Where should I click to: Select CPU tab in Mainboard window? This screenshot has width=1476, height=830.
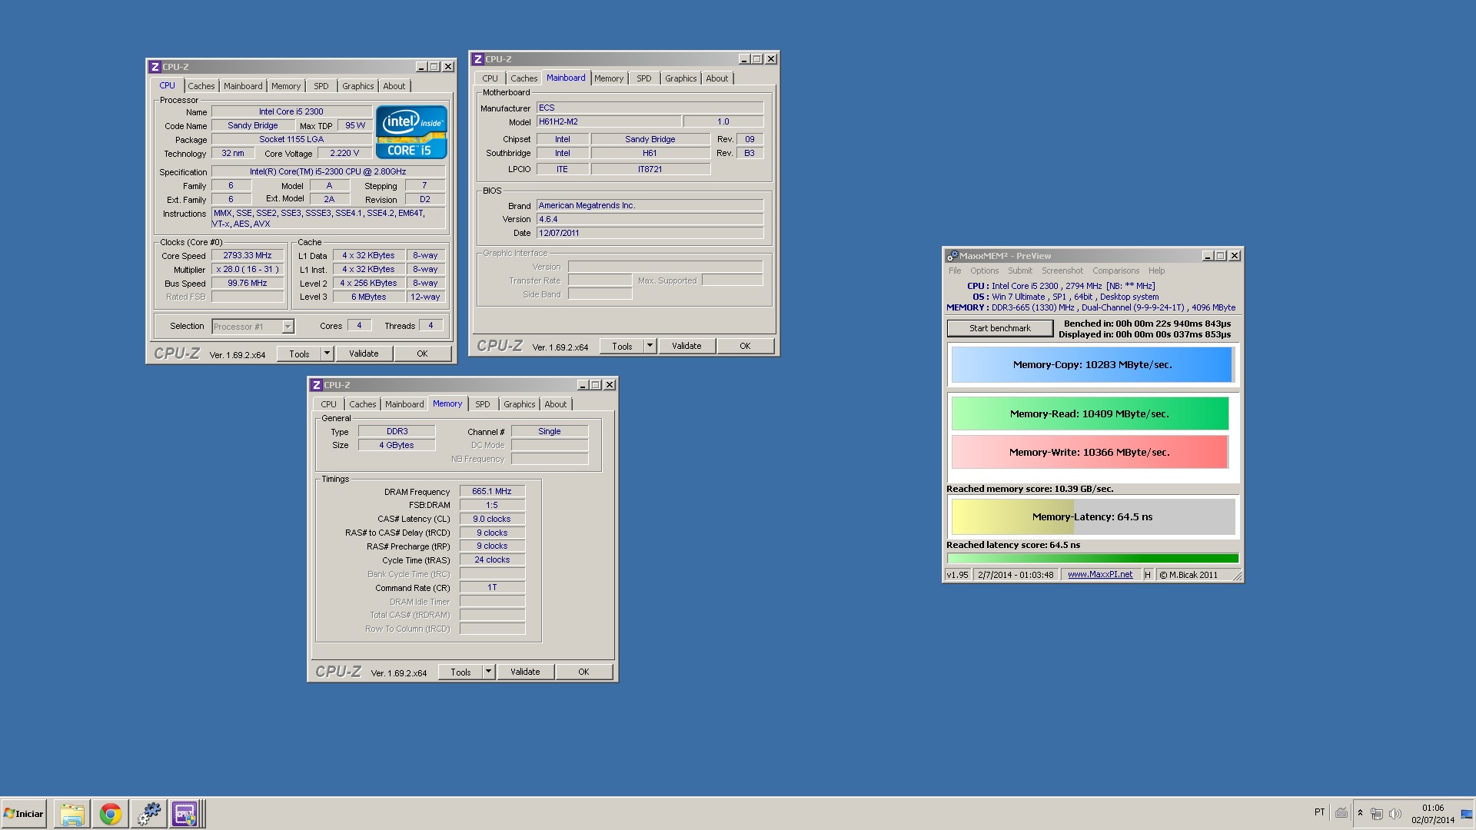490,78
